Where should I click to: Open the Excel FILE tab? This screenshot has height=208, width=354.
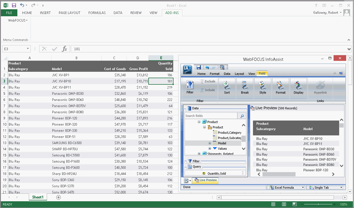(9, 13)
